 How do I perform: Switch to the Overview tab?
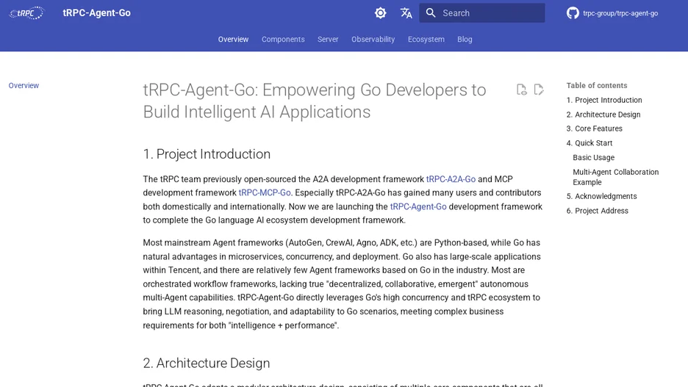234,40
